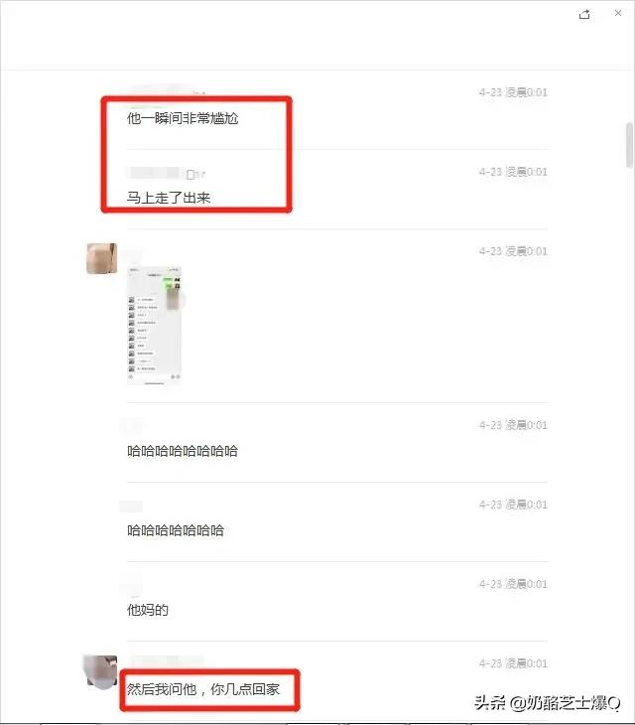Click the blurred sender name above 然后我问他
Viewport: 635px width, 725px height.
click(167, 661)
